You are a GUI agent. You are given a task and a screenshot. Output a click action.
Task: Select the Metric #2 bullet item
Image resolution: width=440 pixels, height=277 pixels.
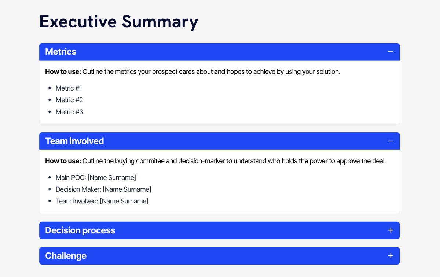[69, 100]
